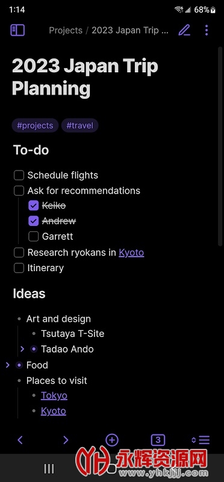Tap the pencil edit mode icon
This screenshot has height=482, width=224.
coord(184,31)
